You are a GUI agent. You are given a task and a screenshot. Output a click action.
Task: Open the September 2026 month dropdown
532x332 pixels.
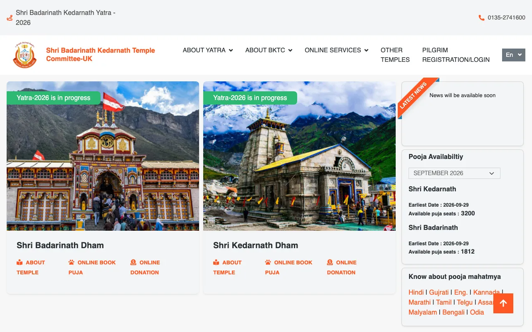(454, 173)
